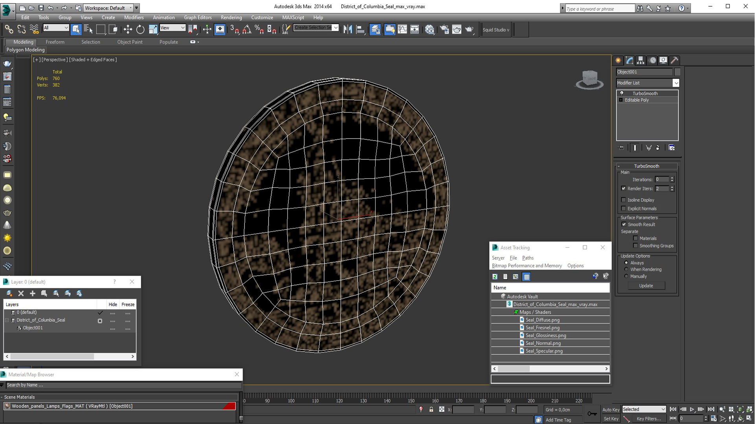Click the Unlink Selection icon
Screen dimensions: 755x424
(x=21, y=29)
